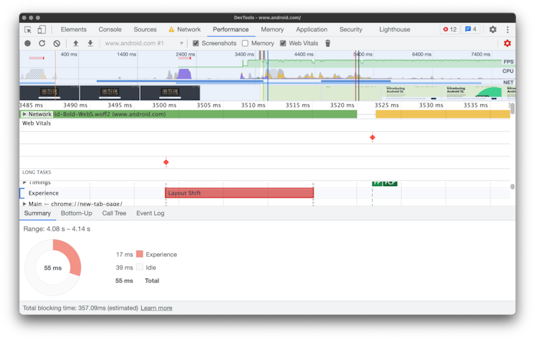Open the www.android.com #1 recording dropdown
535x340 pixels.
click(144, 44)
